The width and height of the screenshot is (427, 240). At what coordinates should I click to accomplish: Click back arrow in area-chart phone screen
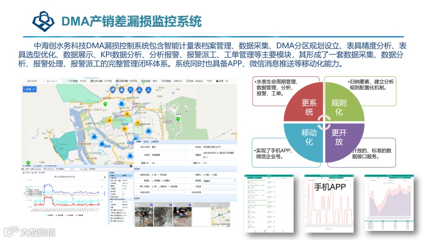point(366,176)
